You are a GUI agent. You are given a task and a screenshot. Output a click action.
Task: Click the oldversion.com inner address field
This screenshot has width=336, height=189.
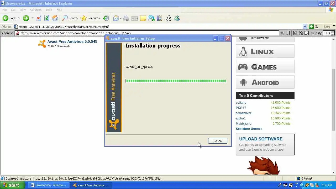(147, 33)
